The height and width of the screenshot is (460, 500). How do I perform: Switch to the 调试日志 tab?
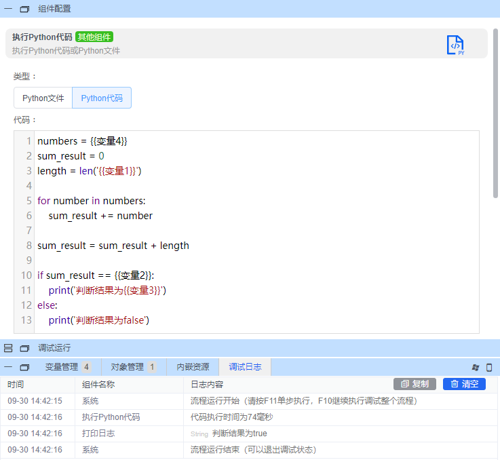click(x=245, y=367)
